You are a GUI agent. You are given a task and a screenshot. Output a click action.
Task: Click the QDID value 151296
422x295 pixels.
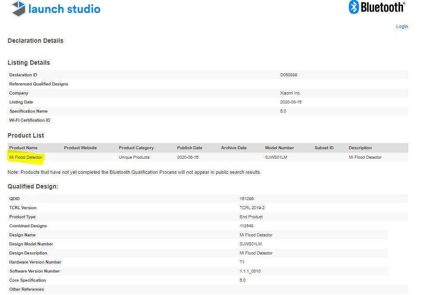coord(246,199)
